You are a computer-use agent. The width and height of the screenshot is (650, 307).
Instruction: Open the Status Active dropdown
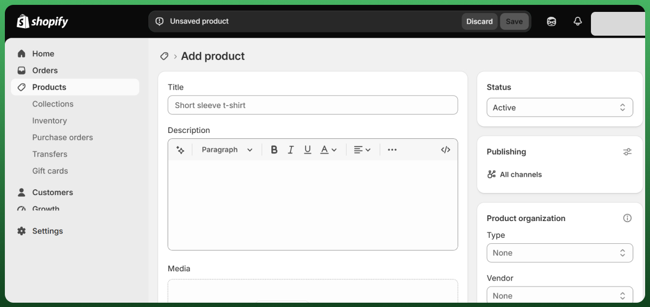560,108
